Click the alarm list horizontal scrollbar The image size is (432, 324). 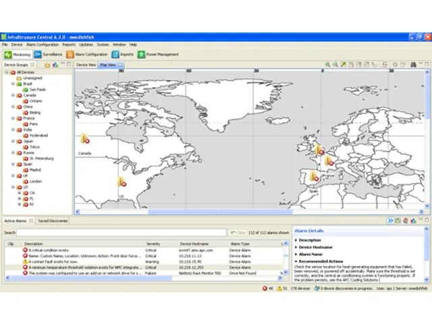91,278
